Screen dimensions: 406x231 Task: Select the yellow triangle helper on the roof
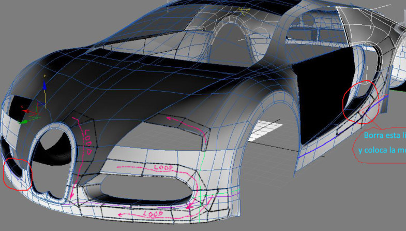[244, 11]
